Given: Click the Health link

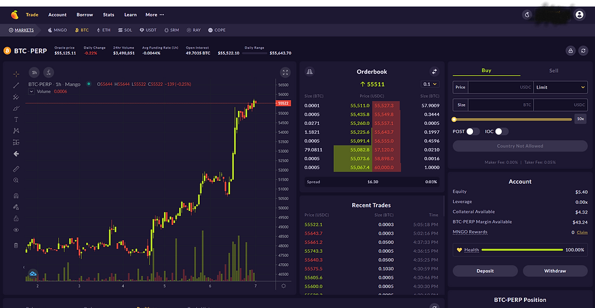Looking at the screenshot, I should [x=471, y=250].
